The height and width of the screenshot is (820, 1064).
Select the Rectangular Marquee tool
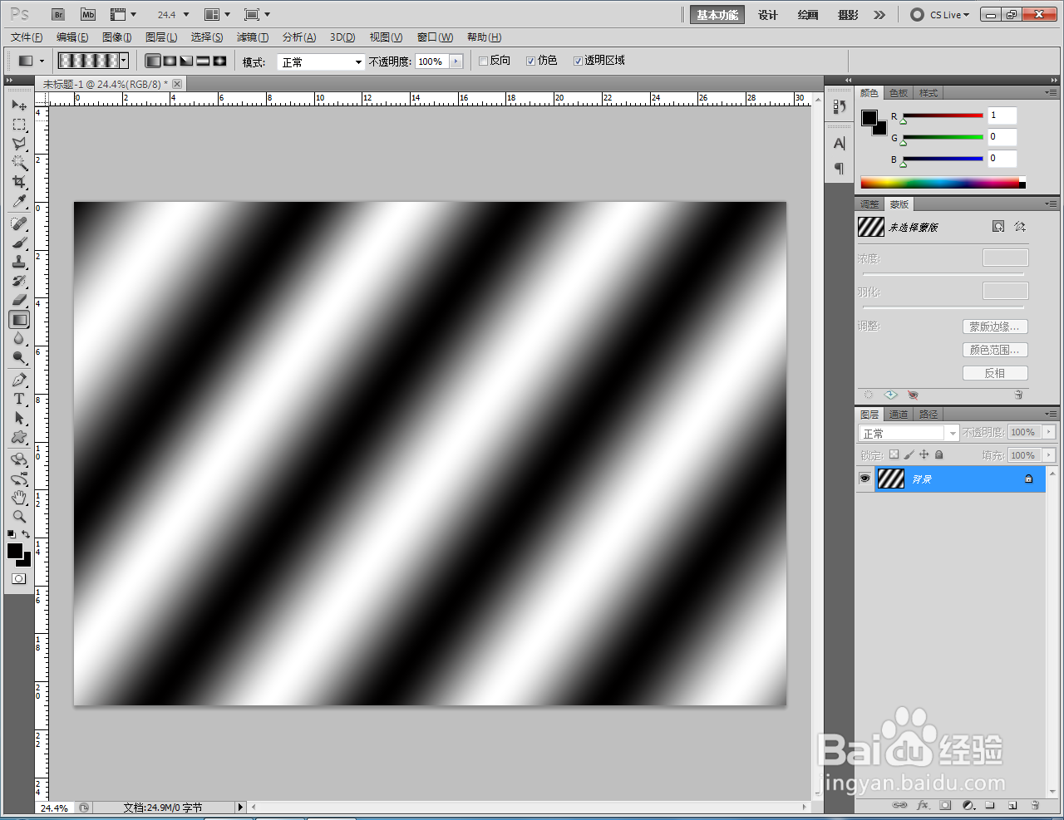[19, 125]
